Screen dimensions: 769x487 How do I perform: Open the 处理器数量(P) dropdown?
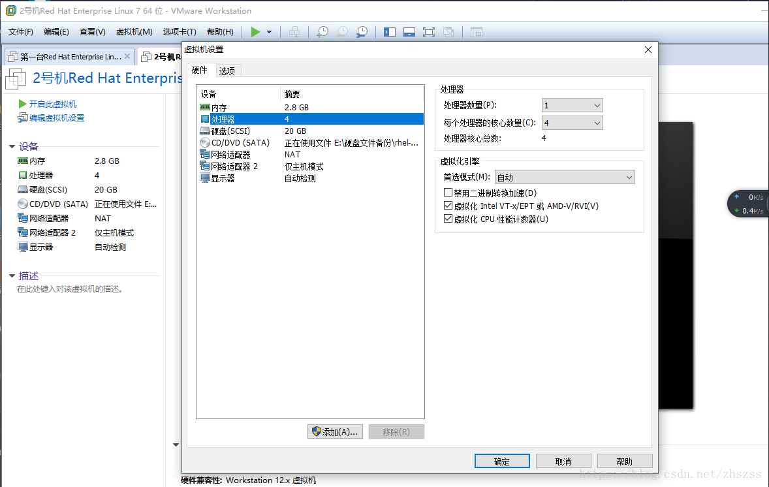point(572,106)
